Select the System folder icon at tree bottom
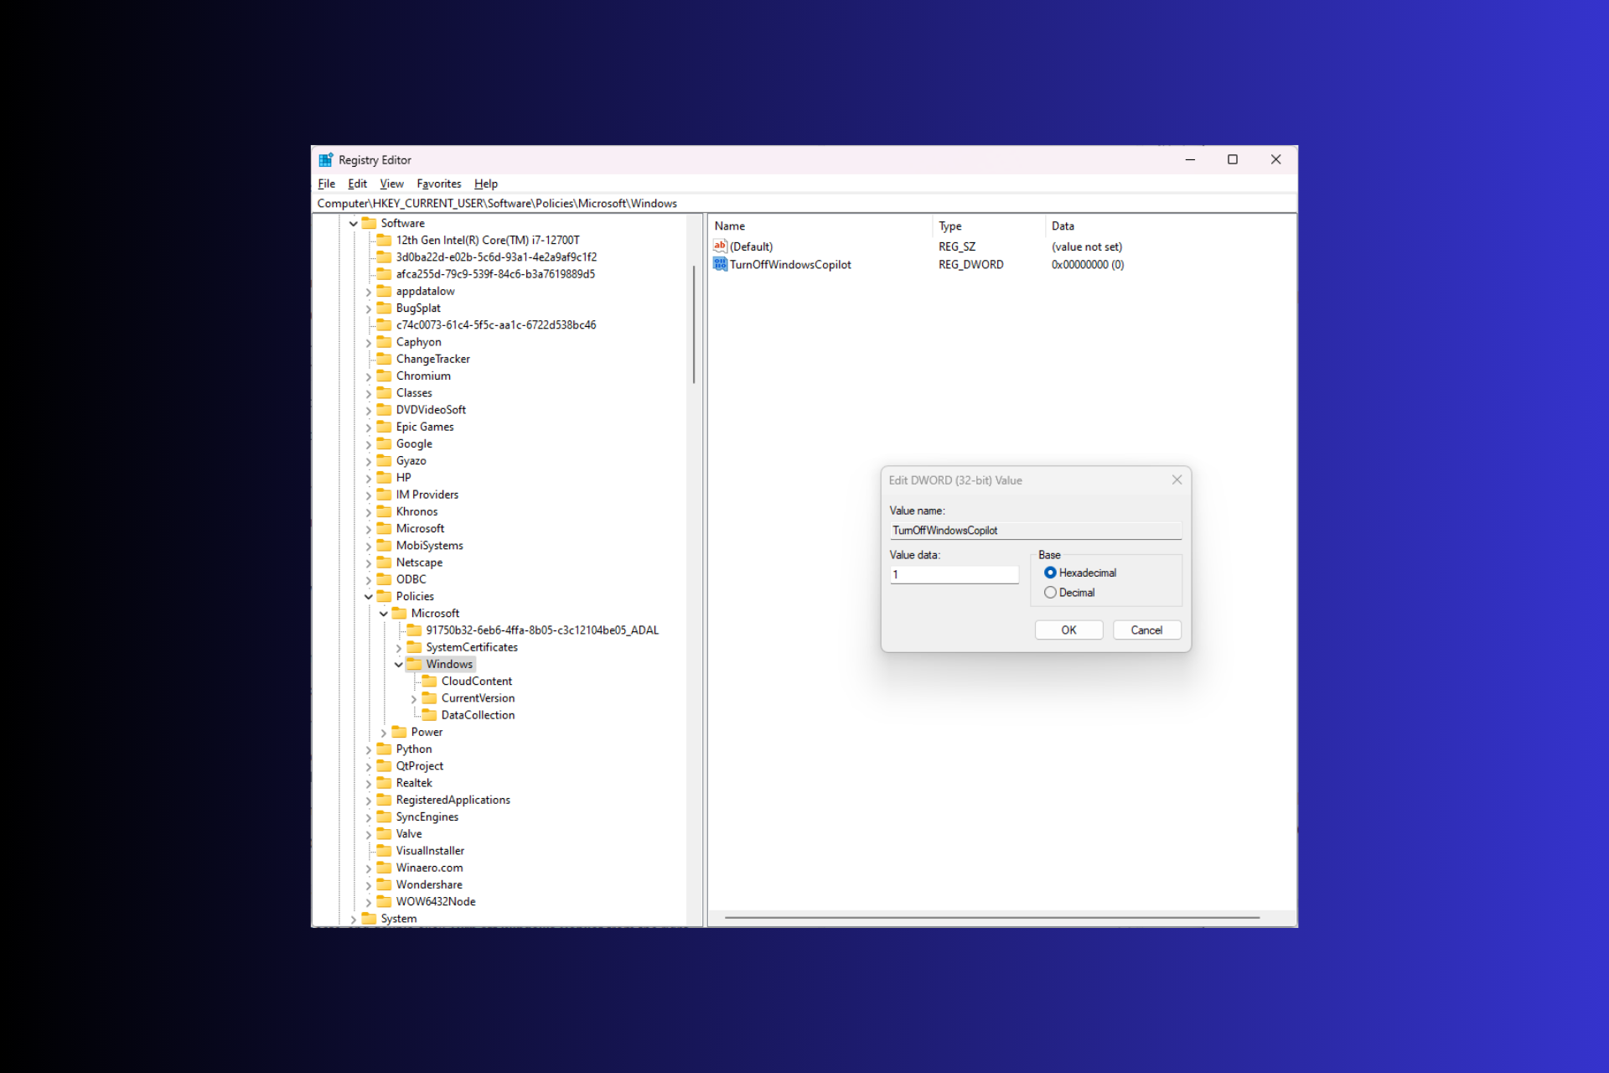Screen dimensions: 1609x1073 tap(370, 918)
